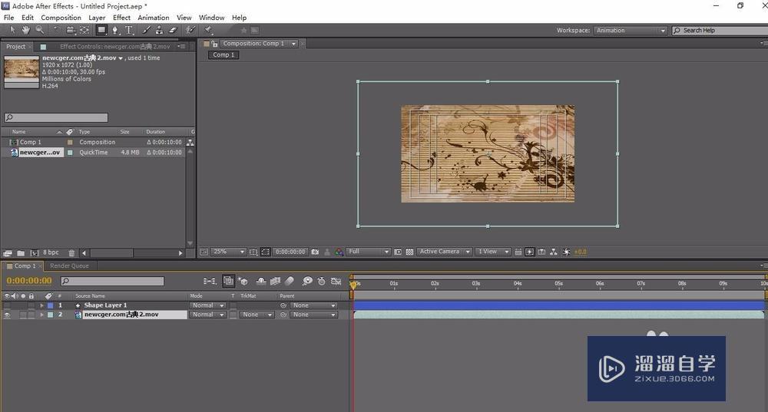The image size is (768, 412).
Task: Click the Reset Exposure aperture icon
Action: (566, 252)
